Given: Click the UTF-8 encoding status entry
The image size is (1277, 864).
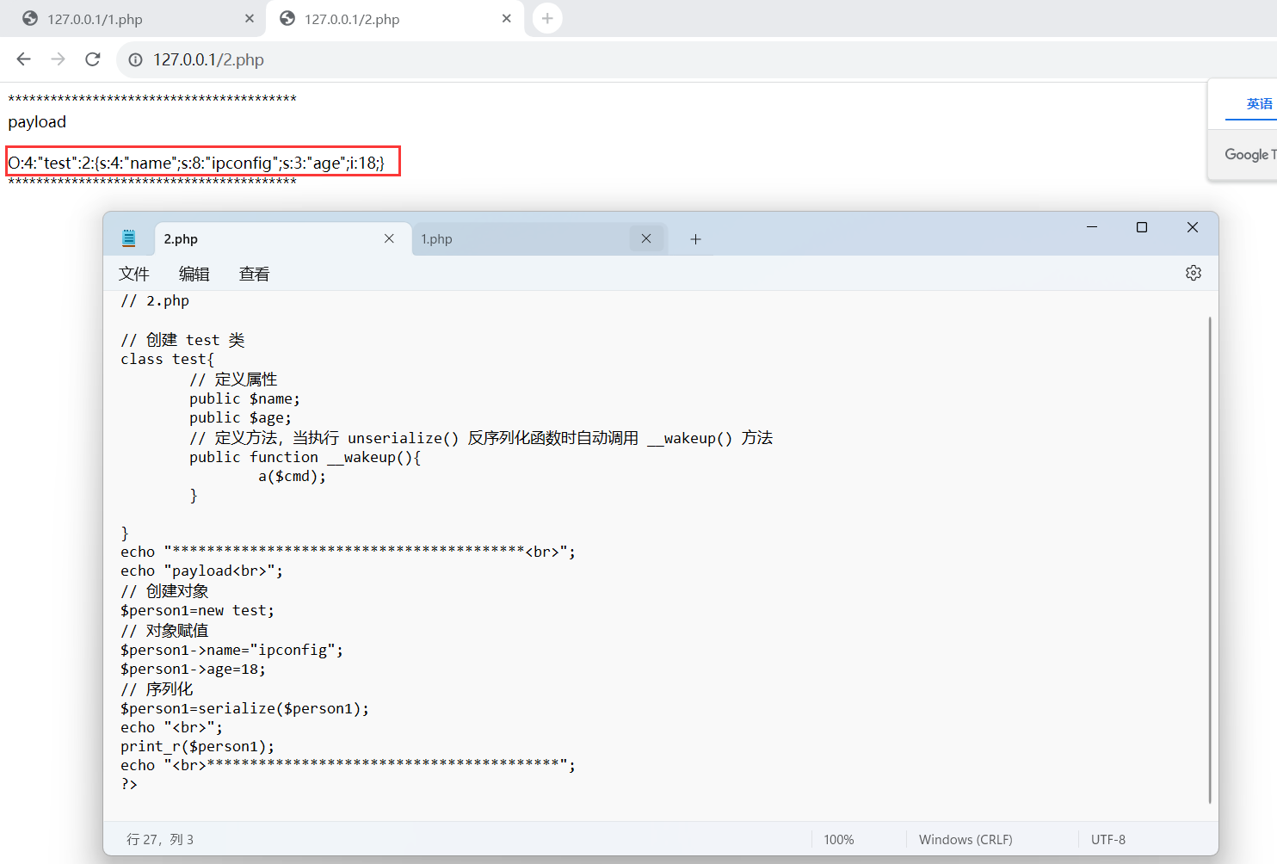Looking at the screenshot, I should 1108,839.
